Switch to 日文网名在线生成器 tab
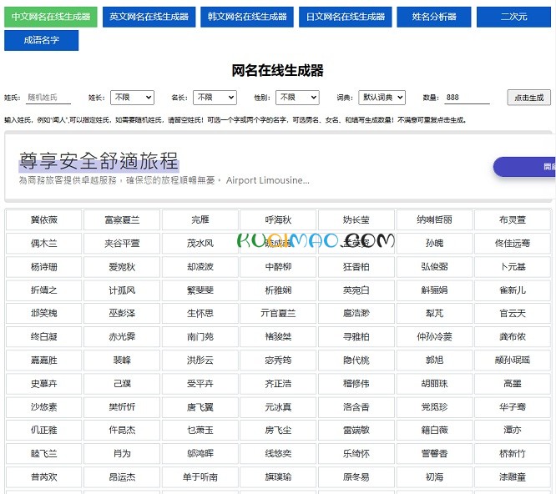 point(346,17)
